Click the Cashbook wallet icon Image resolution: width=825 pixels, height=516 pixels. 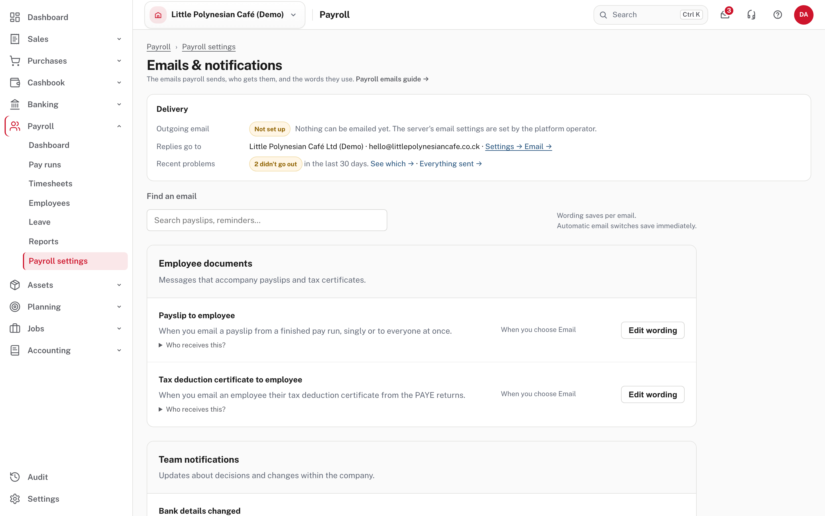(x=15, y=83)
